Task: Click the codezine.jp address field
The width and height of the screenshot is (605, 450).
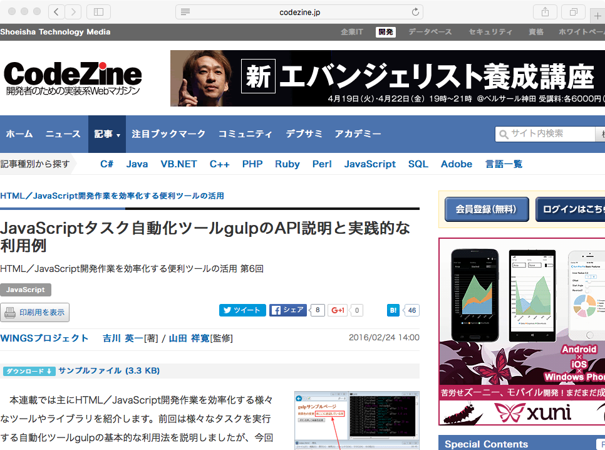Action: coord(299,12)
